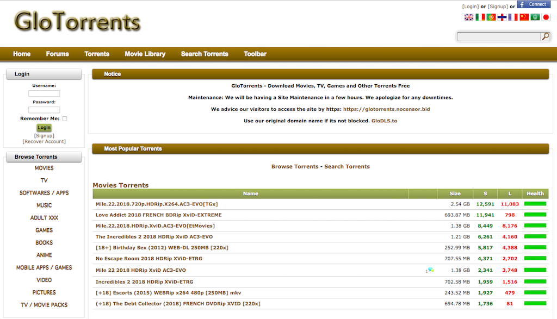Open Incredibles 2 2018 HDRip XViD-ETRG torrent

144,282
